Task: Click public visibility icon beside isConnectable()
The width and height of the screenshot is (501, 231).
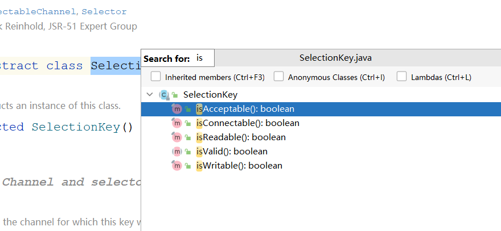Action: point(188,123)
